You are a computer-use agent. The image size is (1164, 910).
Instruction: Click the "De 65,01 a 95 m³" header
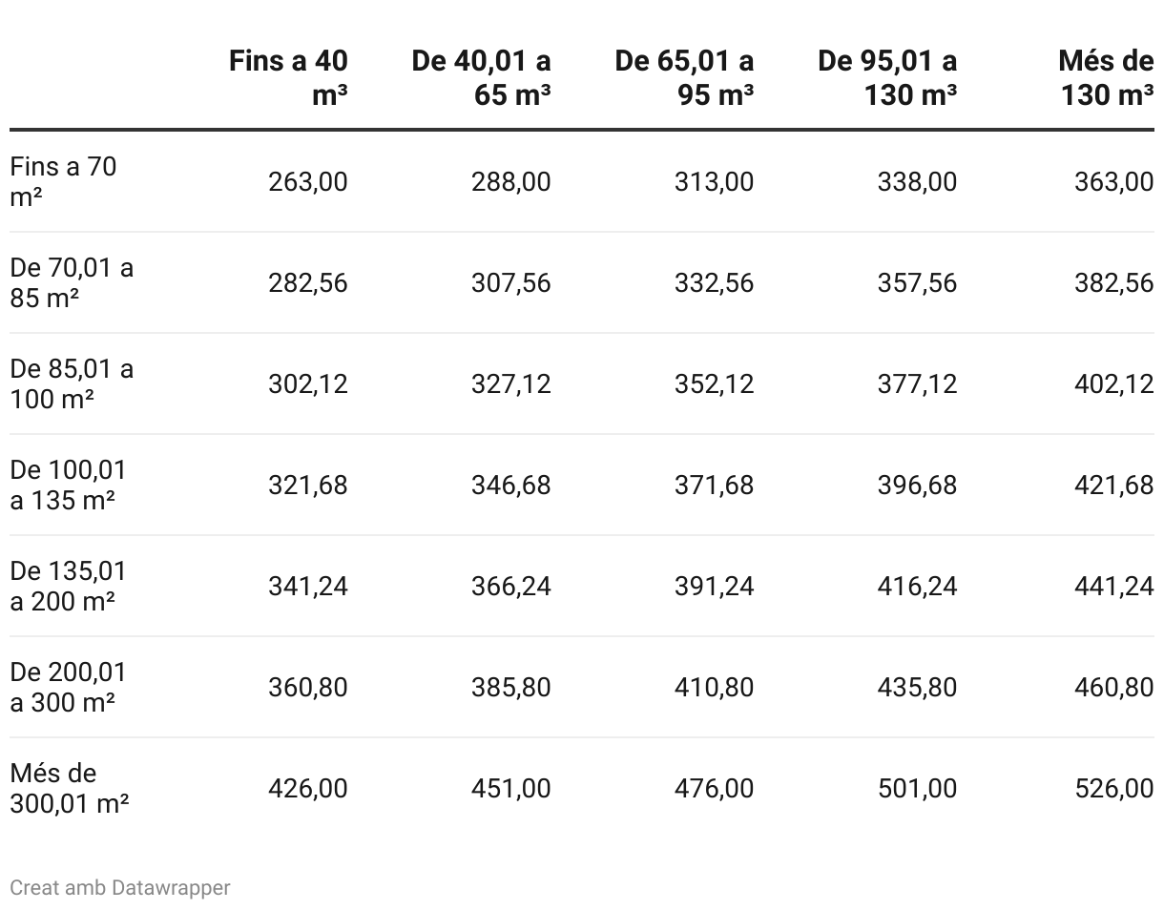pos(685,77)
